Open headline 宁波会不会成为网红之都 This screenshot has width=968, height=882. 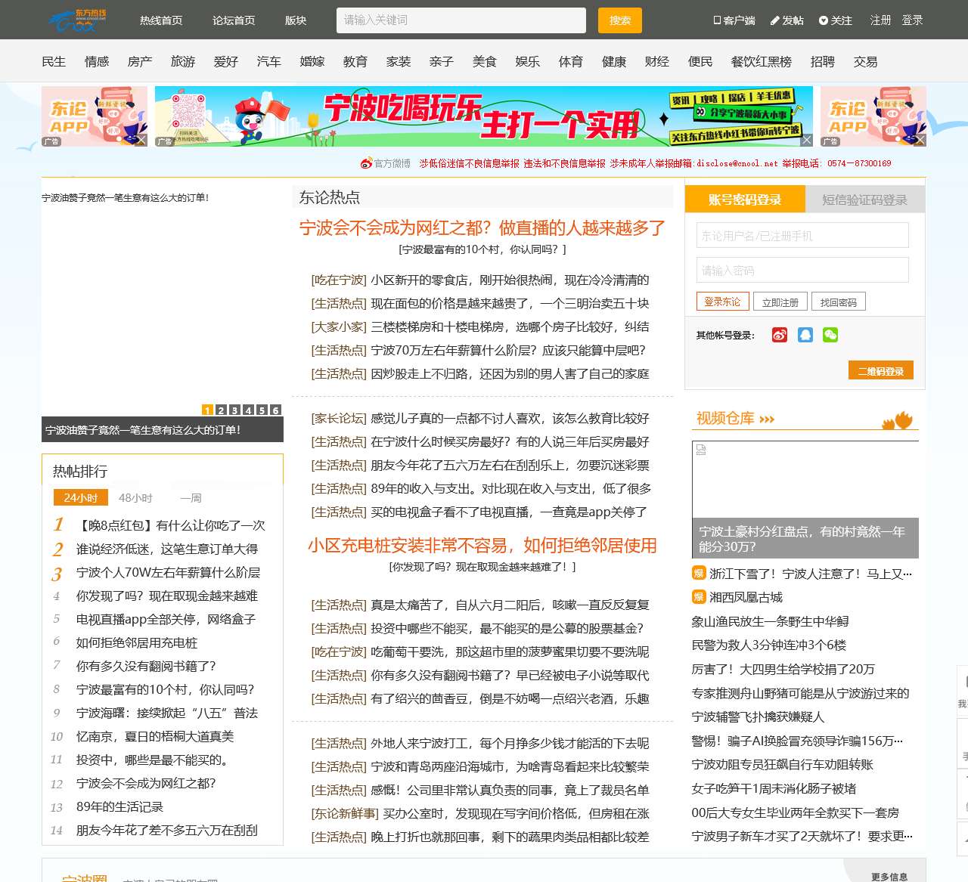[482, 227]
